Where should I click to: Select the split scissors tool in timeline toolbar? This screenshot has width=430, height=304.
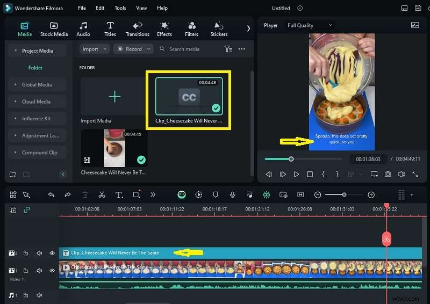102,194
